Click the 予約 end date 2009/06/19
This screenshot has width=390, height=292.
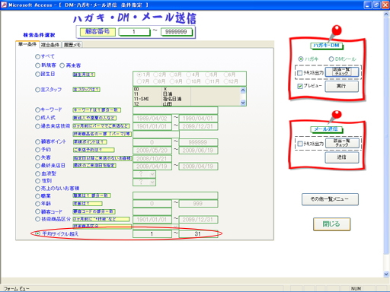198,151
